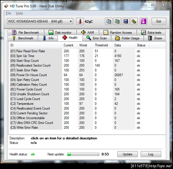Click the green Health status ok text
Screen dimensions: 173x169
pos(33,154)
